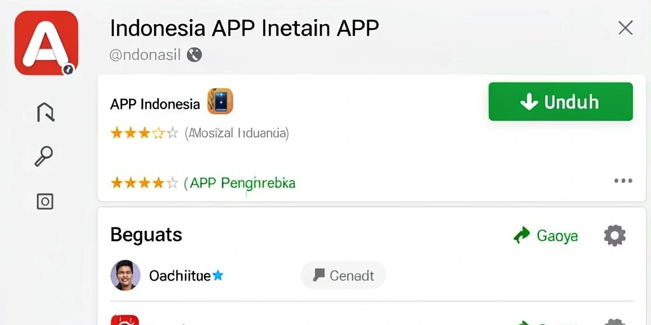651x325 pixels.
Task: Click the square camera icon in sidebar
Action: coord(45,201)
